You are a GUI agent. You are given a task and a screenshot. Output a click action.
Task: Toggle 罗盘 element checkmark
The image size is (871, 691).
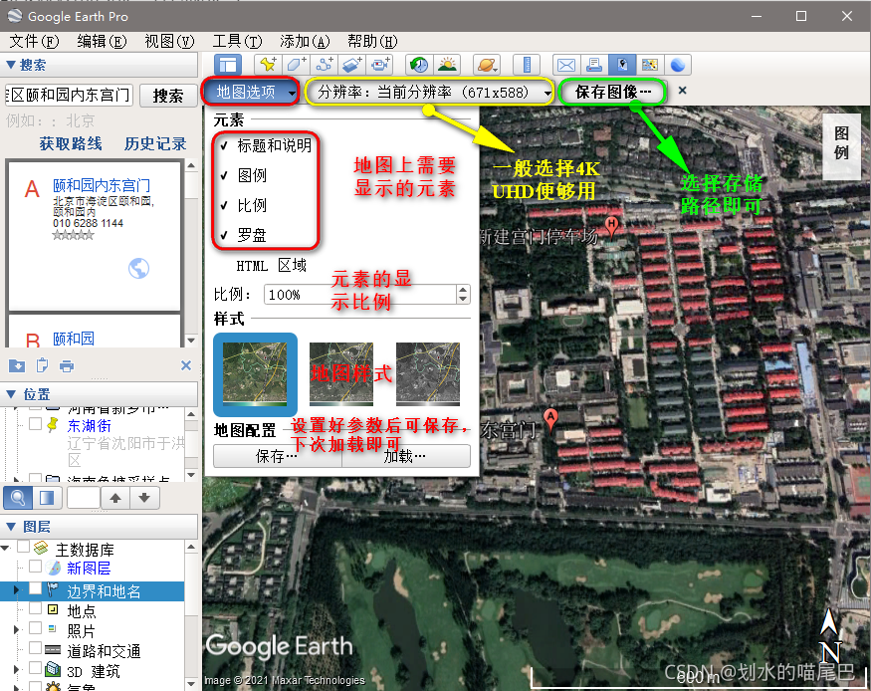pyautogui.click(x=224, y=236)
